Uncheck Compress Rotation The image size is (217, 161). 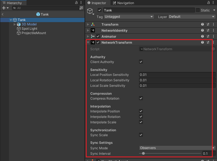pyautogui.click(x=141, y=98)
